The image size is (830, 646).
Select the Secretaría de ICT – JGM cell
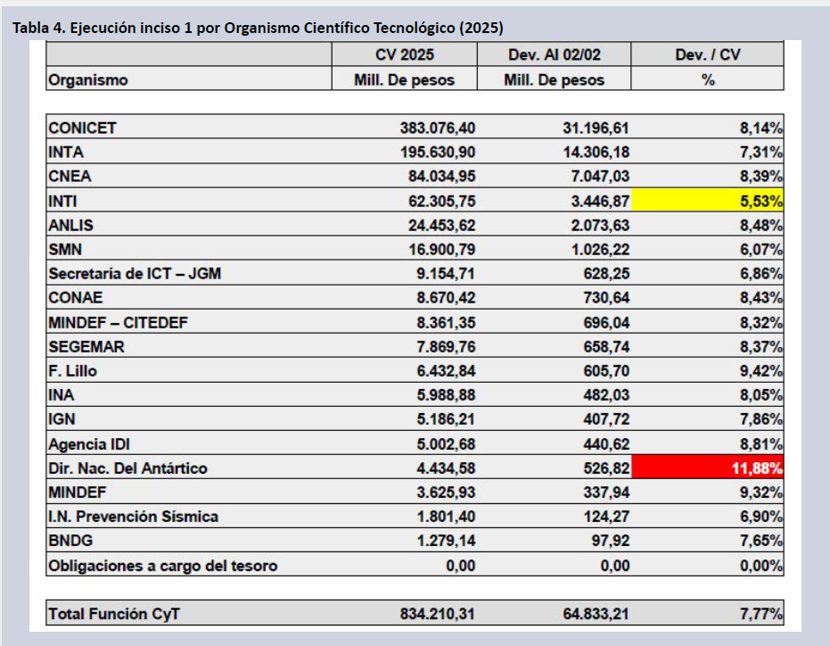(135, 273)
